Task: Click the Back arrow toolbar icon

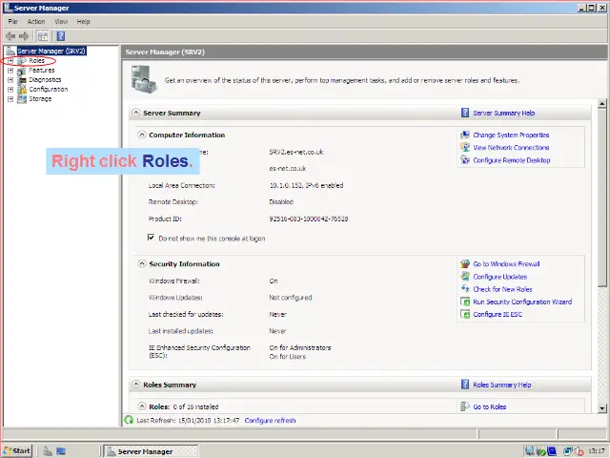Action: [10, 35]
